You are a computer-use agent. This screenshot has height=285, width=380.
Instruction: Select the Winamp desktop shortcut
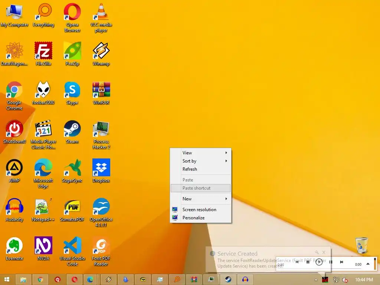[x=101, y=54]
